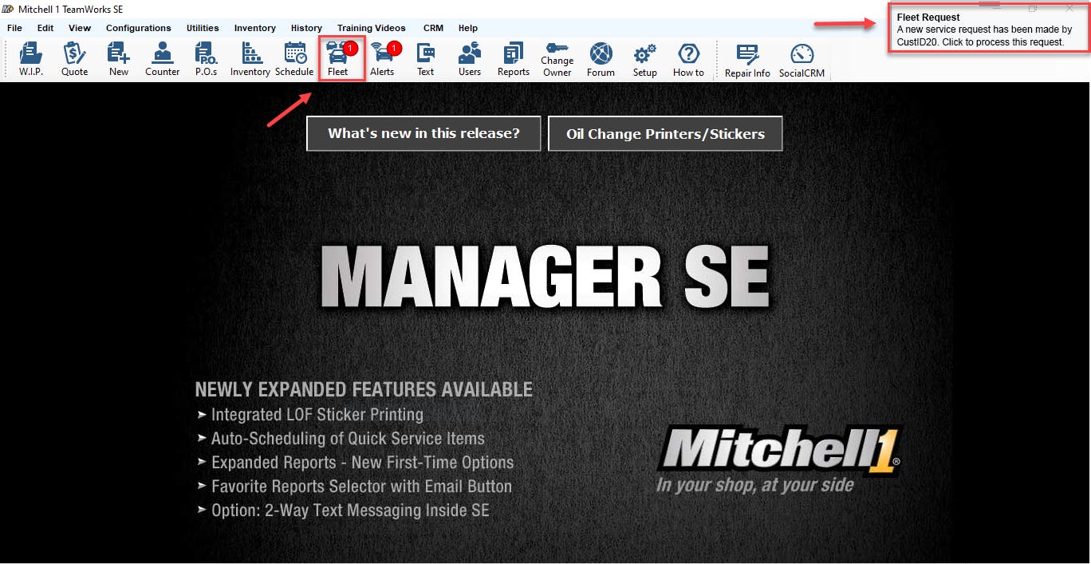Open the Reports module
1091x564 pixels.
pos(513,57)
